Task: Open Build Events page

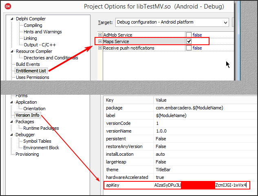Action: pyautogui.click(x=28, y=64)
